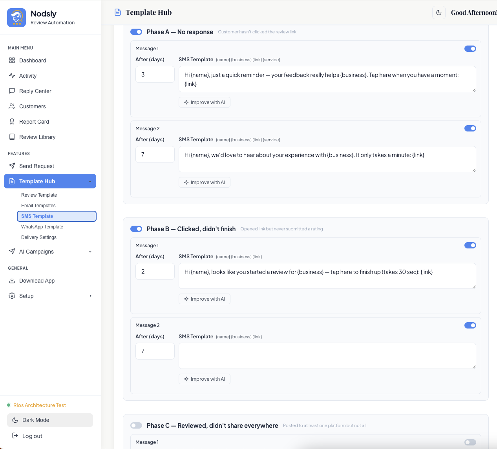497x449 pixels.
Task: Click the Log out door icon
Action: tap(15, 436)
